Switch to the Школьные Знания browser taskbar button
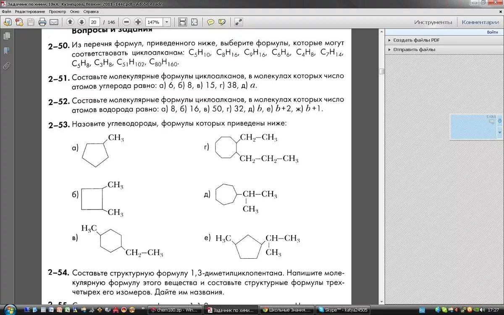 [287, 310]
